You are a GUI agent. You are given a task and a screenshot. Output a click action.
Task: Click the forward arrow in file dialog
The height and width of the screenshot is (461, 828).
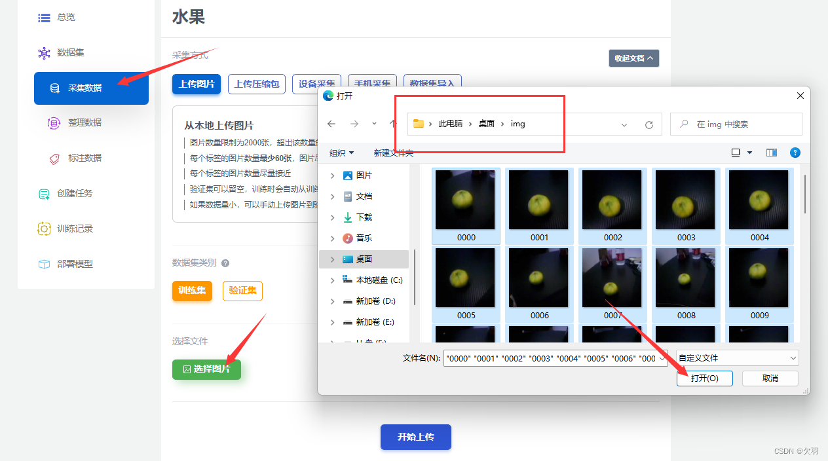(x=354, y=124)
